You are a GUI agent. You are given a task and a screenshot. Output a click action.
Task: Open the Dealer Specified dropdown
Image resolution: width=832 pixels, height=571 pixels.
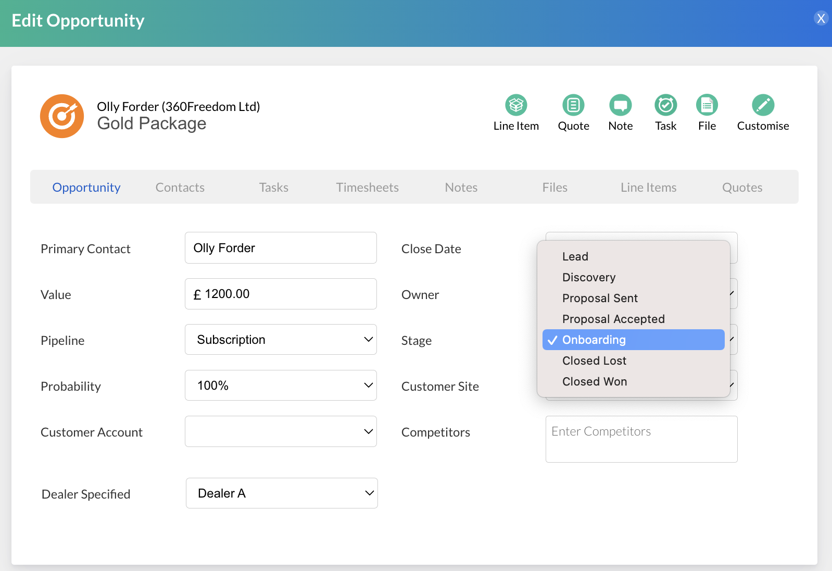(282, 493)
